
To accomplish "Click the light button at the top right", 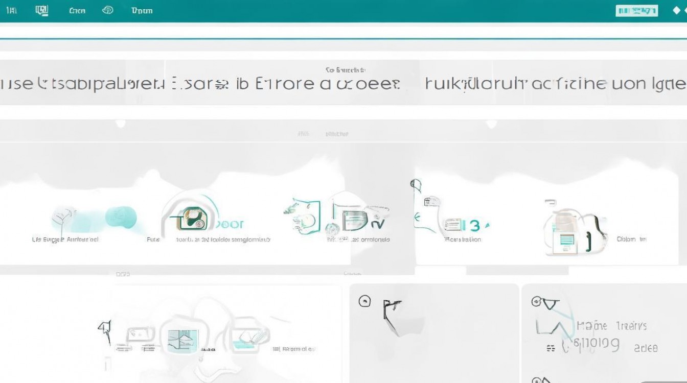I will 636,11.
